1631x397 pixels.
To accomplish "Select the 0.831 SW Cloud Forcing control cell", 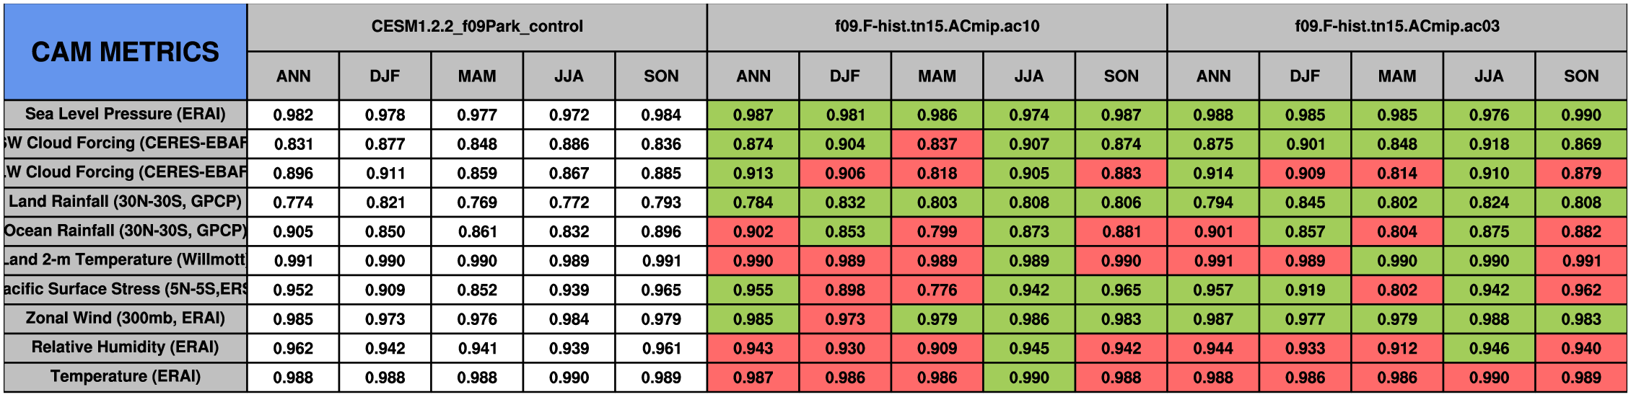I will pos(293,144).
